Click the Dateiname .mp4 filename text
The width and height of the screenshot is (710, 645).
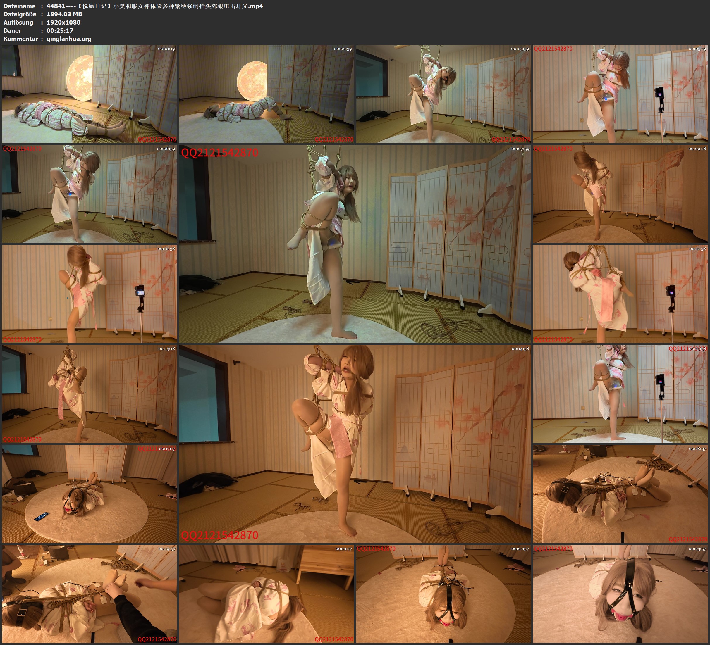[x=154, y=6]
